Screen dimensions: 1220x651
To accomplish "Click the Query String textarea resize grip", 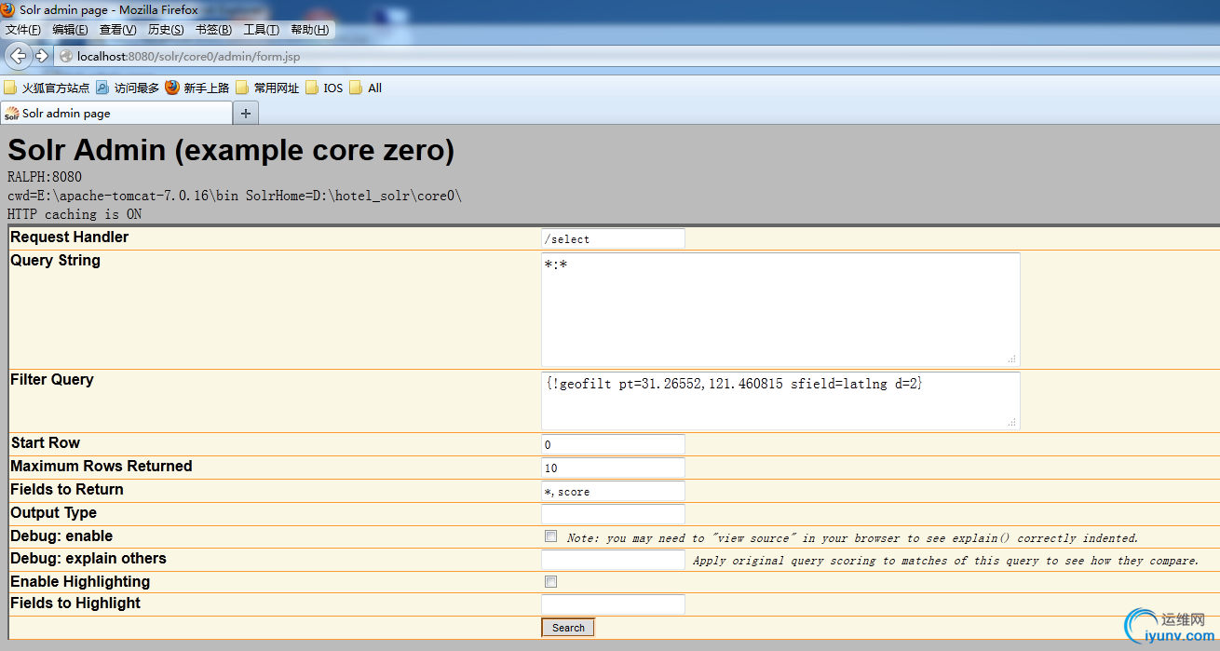I will [x=1012, y=359].
